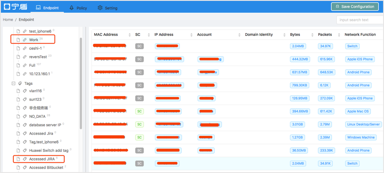
Task: Click the 631.57MB bytes value
Action: point(300,72)
